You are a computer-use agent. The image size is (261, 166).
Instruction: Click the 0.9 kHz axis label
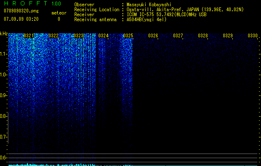(4, 95)
